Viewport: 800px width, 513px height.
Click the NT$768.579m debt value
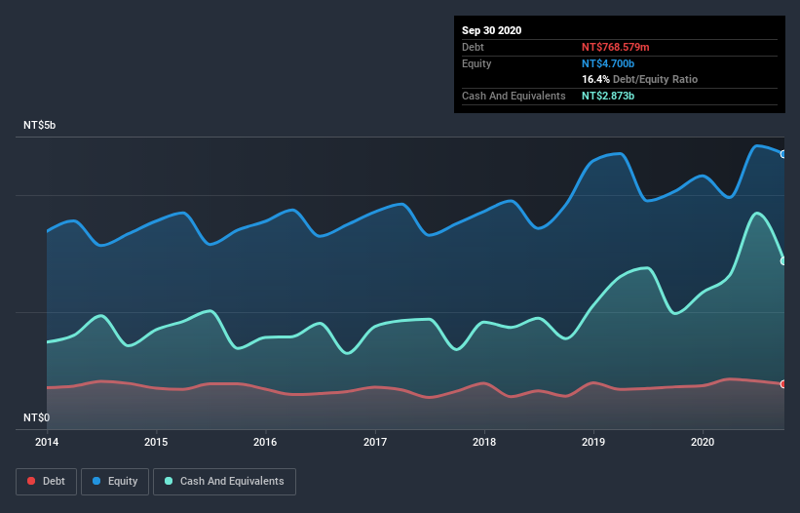click(x=615, y=47)
